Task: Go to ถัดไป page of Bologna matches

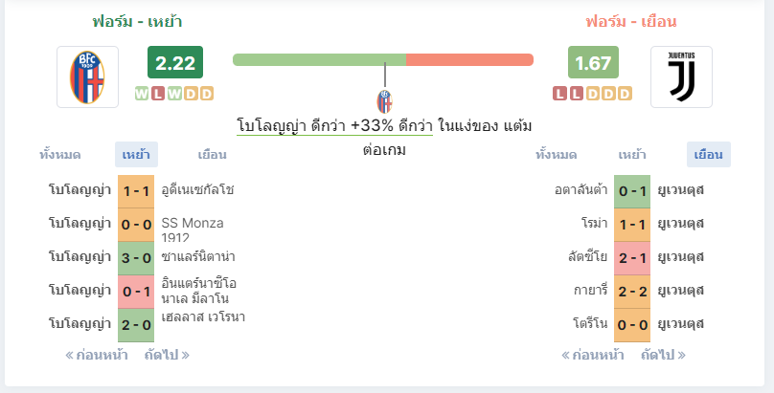Action: tap(167, 355)
